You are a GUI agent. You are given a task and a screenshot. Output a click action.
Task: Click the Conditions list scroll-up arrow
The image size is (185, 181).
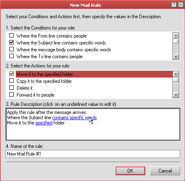176,36
